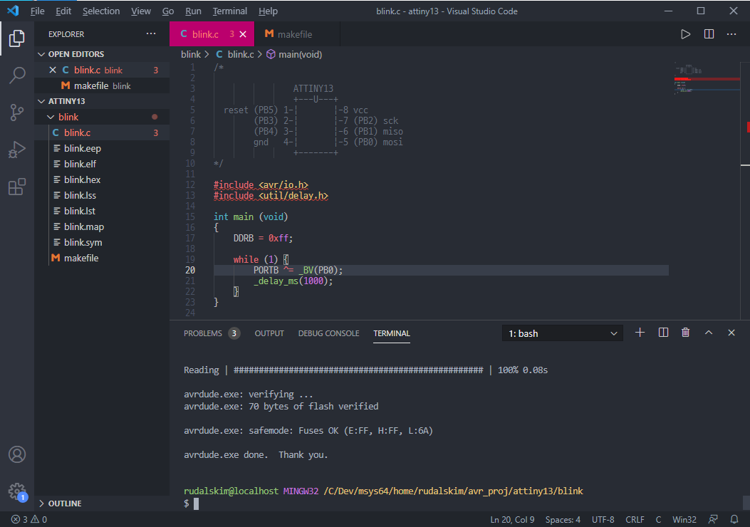Split the terminal pane
This screenshot has width=750, height=527.
click(x=663, y=333)
